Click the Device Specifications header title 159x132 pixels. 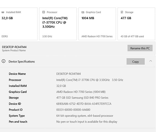(x=22, y=62)
